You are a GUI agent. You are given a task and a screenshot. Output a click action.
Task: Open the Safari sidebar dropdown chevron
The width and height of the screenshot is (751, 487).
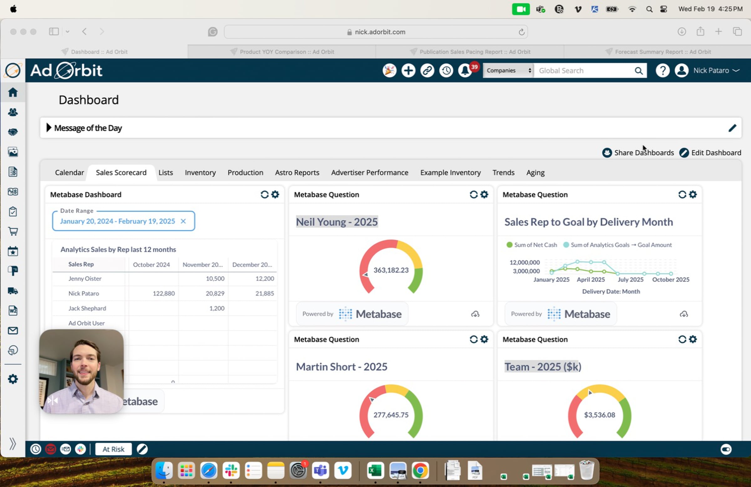[x=68, y=32]
